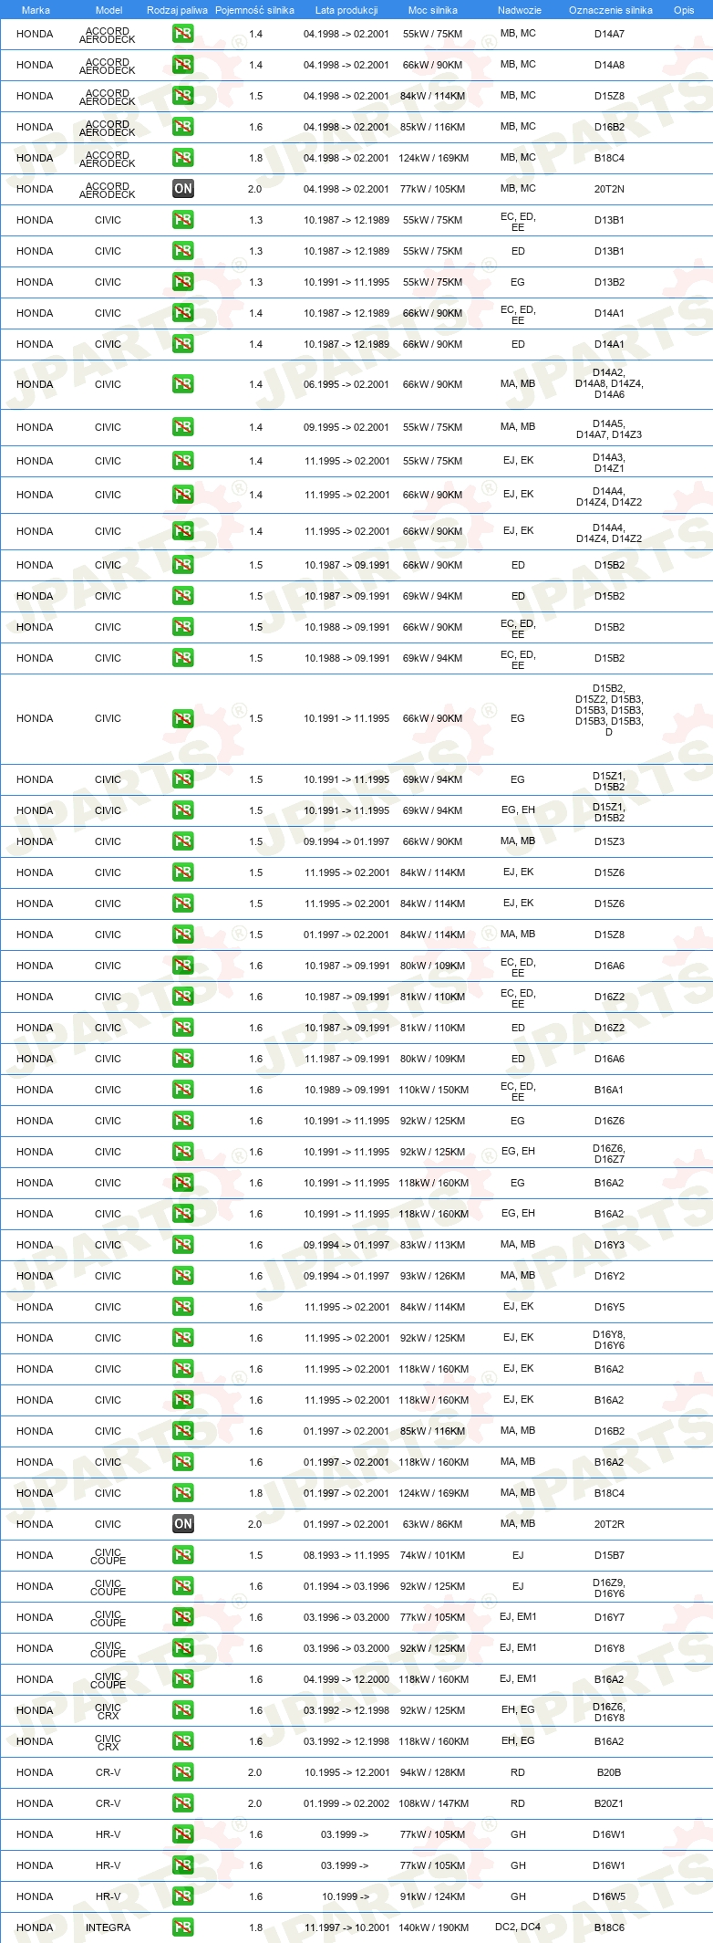Select the '91kW / 124KM' power cell

pyautogui.click(x=433, y=1896)
